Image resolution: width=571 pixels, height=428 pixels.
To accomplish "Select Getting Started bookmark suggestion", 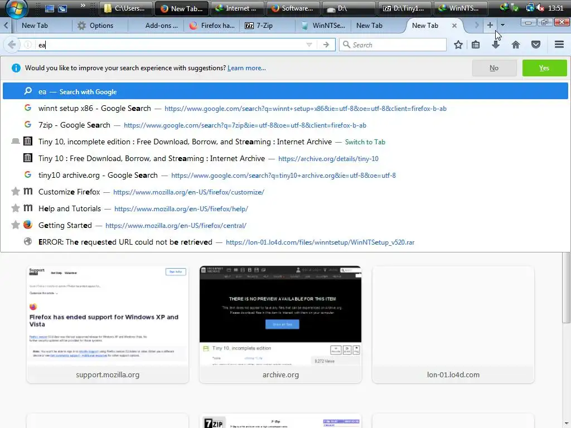I will tap(285, 226).
